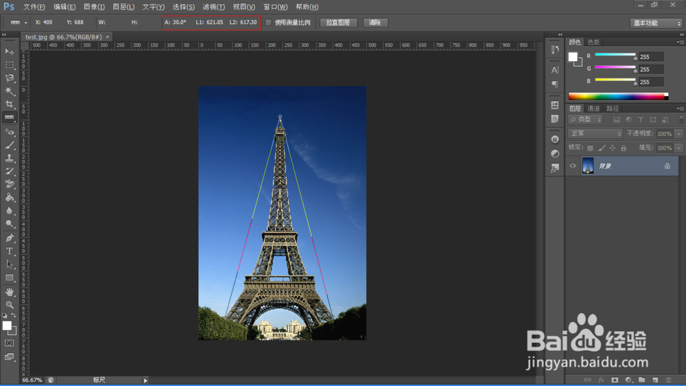Switch to the Swatches tab
Viewport: 686px width, 386px height.
click(x=593, y=42)
